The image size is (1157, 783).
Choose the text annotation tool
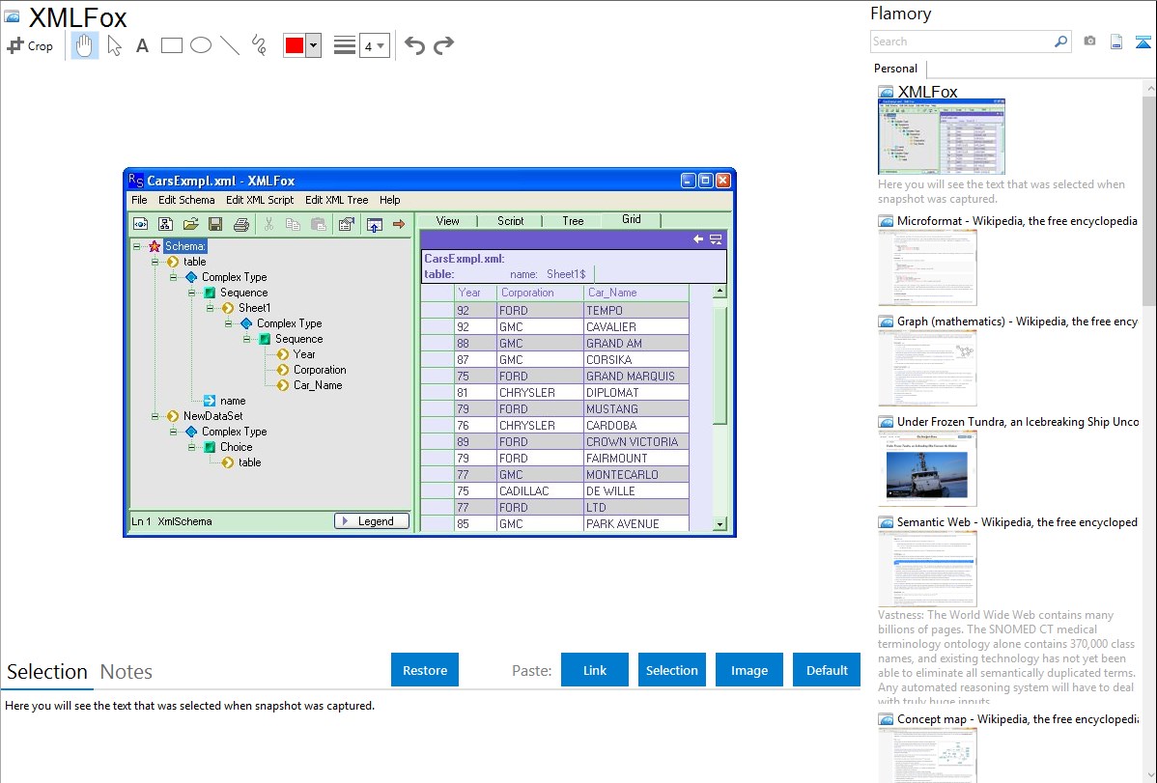[x=142, y=45]
